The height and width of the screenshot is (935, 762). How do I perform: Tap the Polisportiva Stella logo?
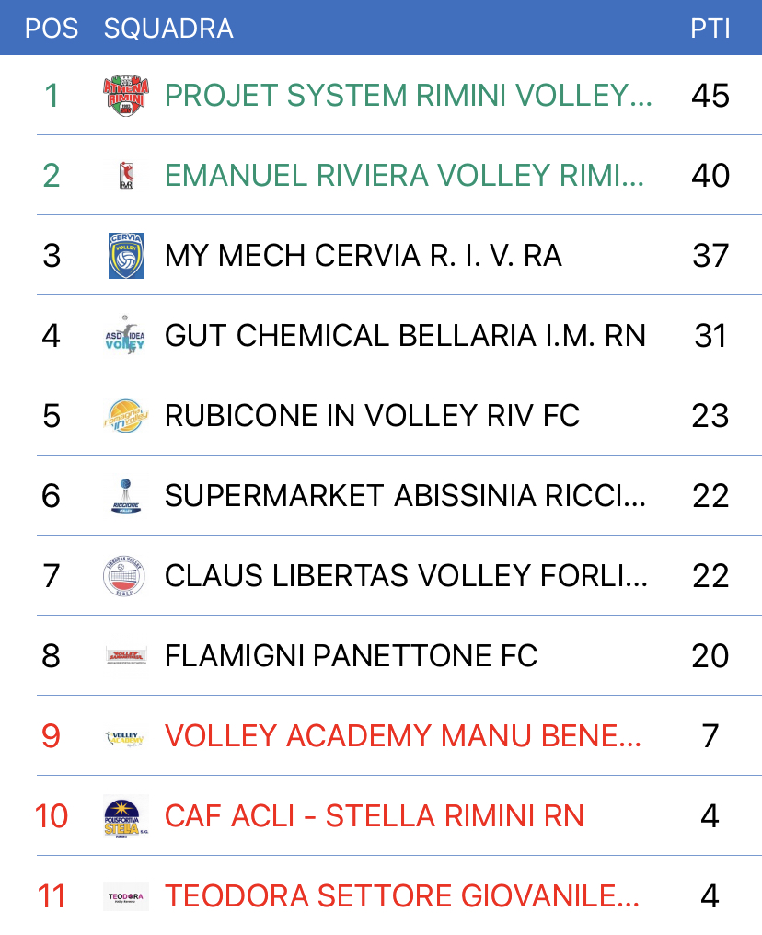[x=126, y=815]
